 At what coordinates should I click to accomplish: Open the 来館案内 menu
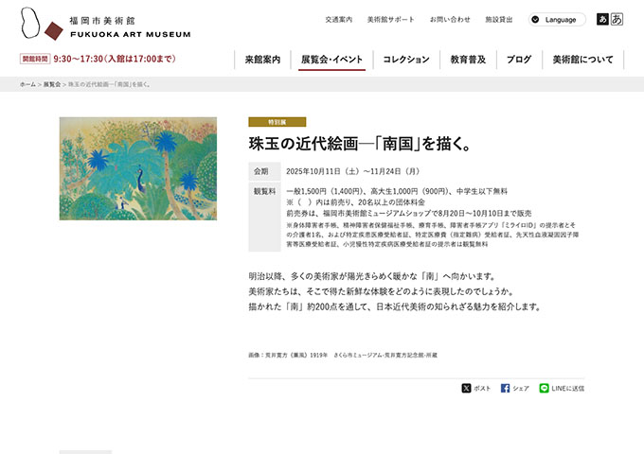pos(262,60)
